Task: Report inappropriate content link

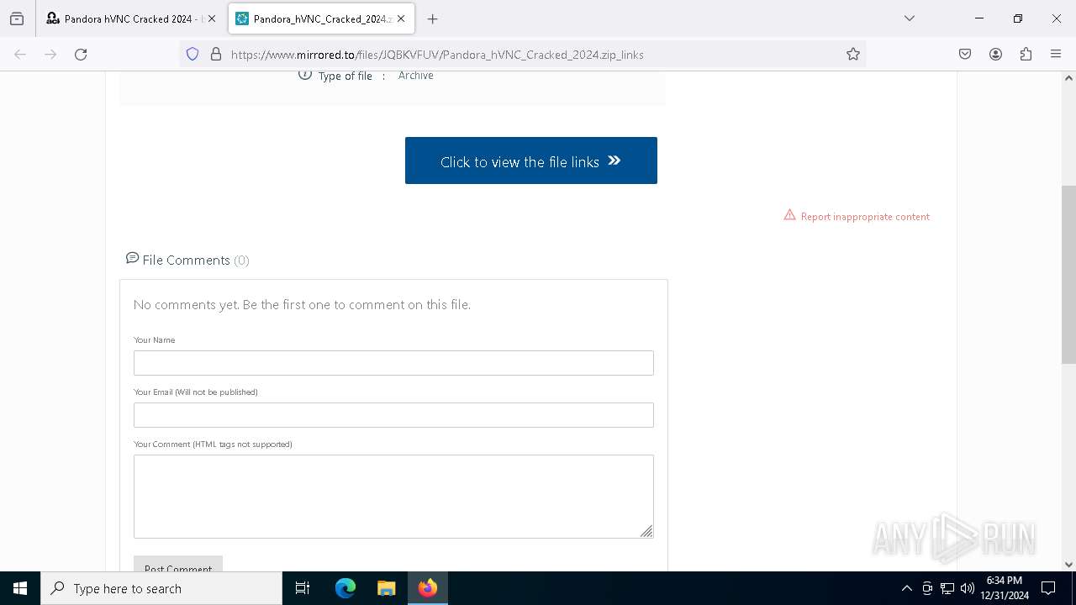Action: coord(865,217)
